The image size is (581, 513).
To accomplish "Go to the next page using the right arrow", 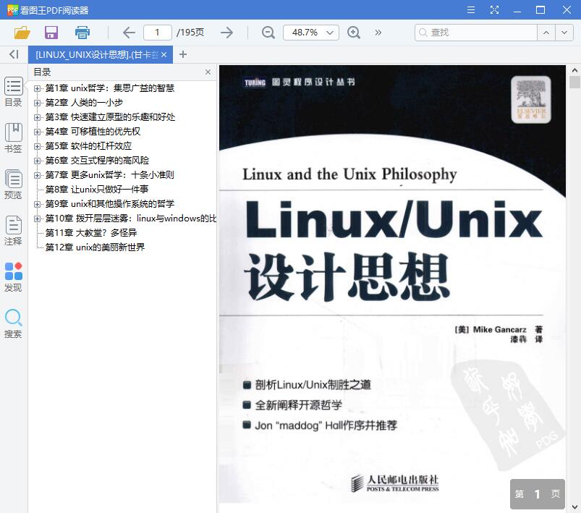I will pos(226,33).
